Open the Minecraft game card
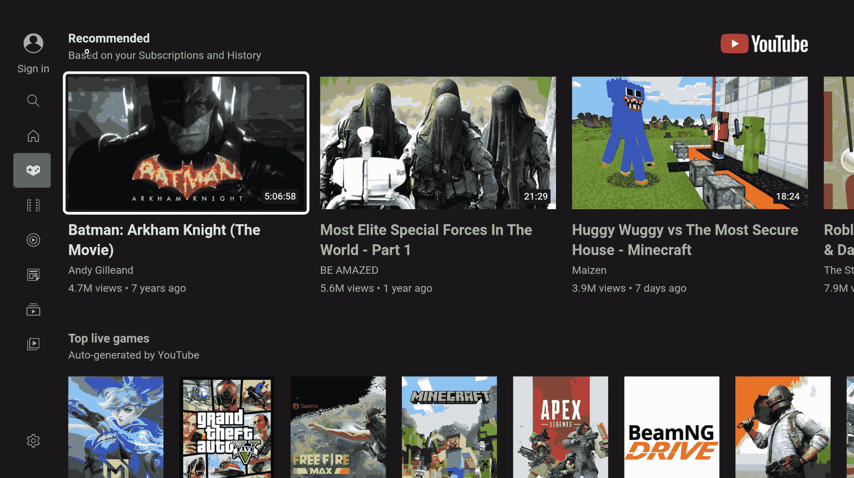The image size is (854, 478). (449, 427)
